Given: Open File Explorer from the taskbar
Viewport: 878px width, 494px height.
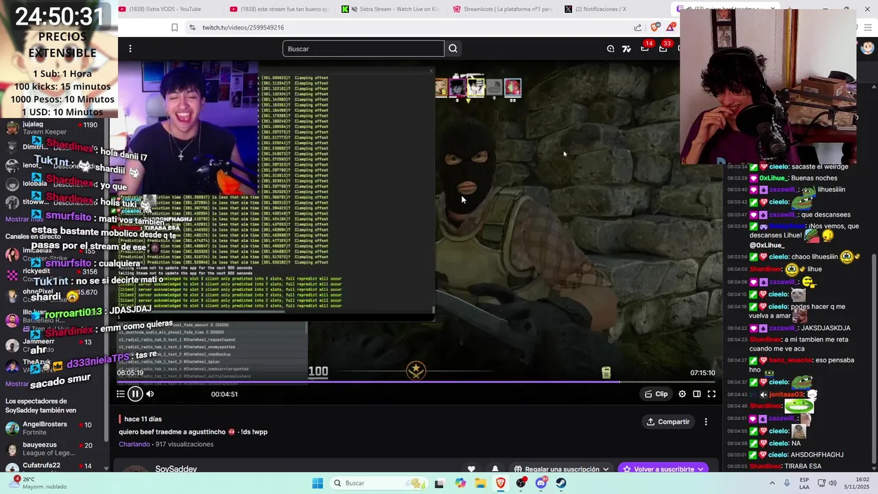Looking at the screenshot, I should (481, 483).
